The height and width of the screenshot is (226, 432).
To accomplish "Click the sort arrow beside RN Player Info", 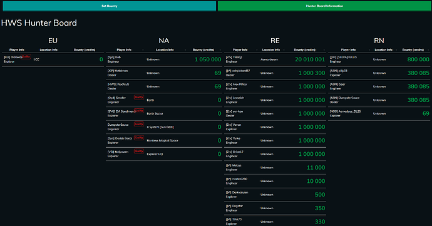I will pos(369,50).
